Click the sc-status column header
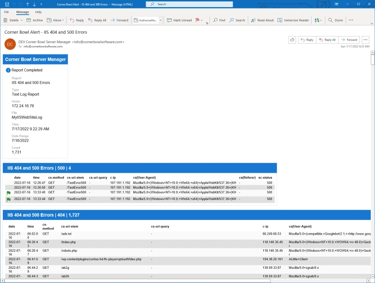The width and height of the screenshot is (375, 283). coord(265,178)
